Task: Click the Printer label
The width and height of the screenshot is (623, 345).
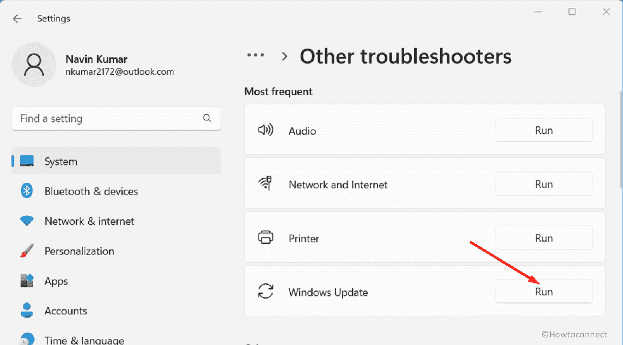Action: tap(304, 238)
